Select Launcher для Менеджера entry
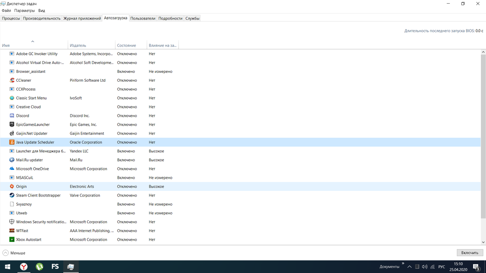Viewport: 486px width, 273px height. coord(41,151)
